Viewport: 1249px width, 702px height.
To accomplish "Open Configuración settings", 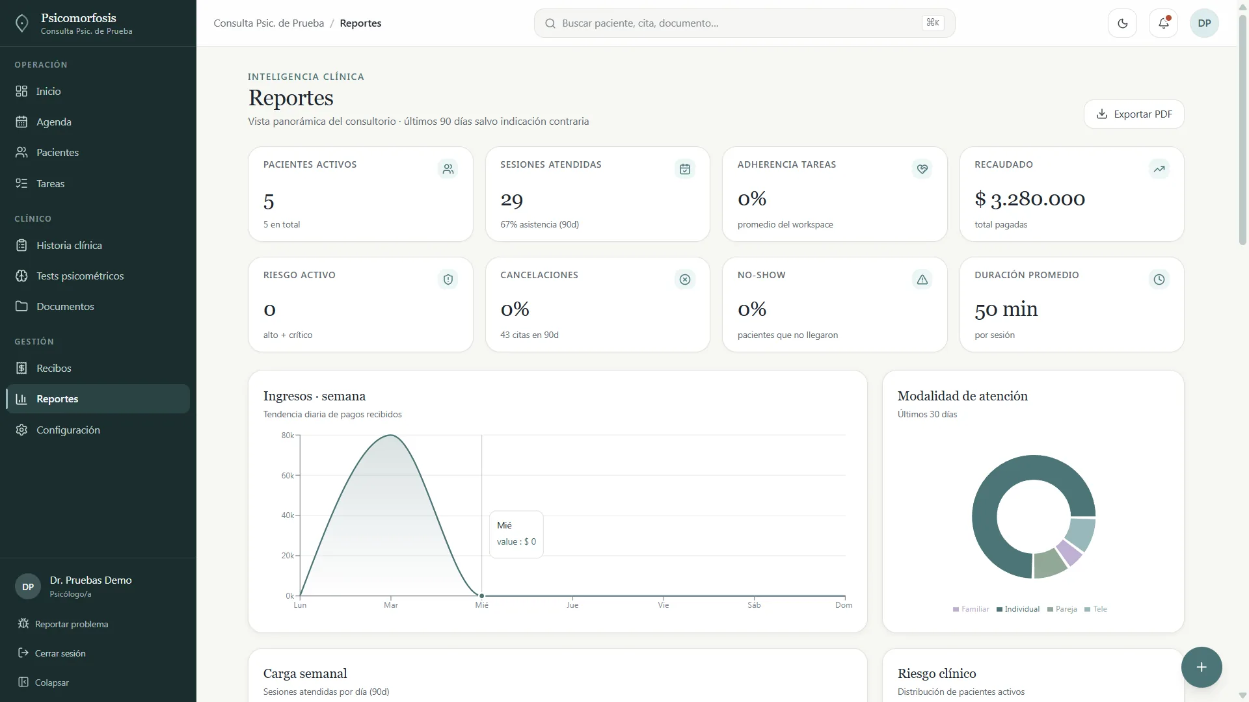I will tap(98, 430).
